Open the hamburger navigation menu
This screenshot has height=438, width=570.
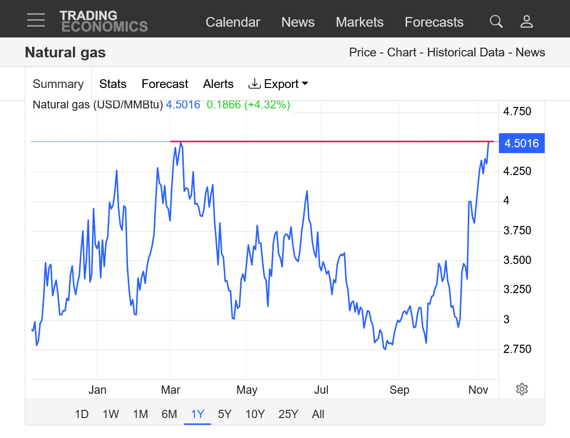click(36, 20)
